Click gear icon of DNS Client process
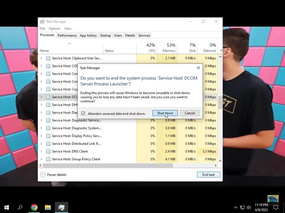The height and width of the screenshot is (213, 285). (48, 151)
